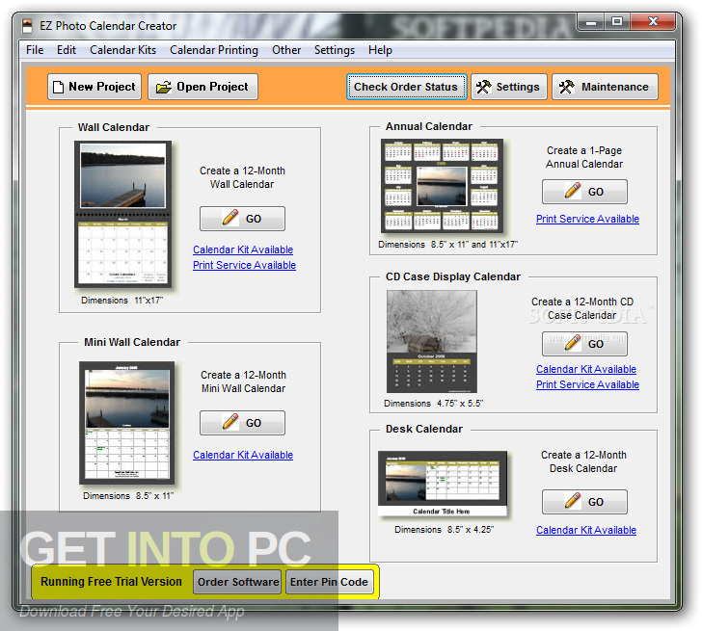Click the Open Project folder icon
Image resolution: width=702 pixels, height=631 pixels.
click(163, 87)
